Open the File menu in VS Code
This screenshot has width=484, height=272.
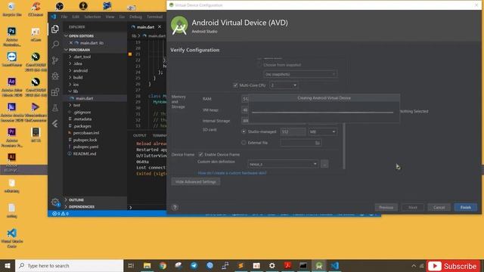click(64, 17)
